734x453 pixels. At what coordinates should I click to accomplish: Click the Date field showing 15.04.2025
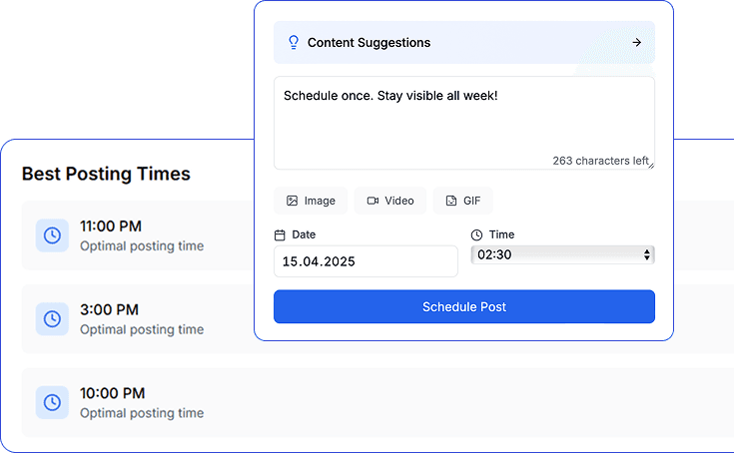(x=366, y=261)
